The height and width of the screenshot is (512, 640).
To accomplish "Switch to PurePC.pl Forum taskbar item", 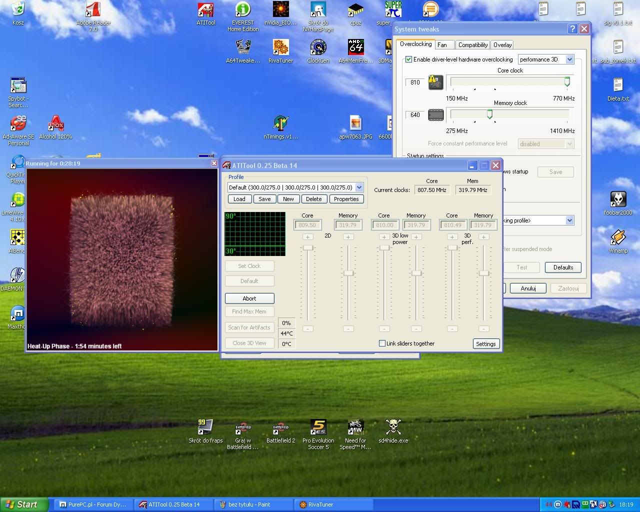I will pos(93,504).
